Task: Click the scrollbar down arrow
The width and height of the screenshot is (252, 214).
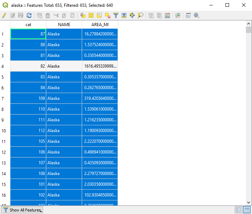Action: 248,203
